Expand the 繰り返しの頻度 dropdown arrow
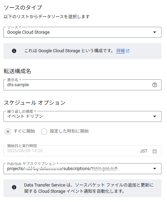The image size is (167, 202). point(155,116)
